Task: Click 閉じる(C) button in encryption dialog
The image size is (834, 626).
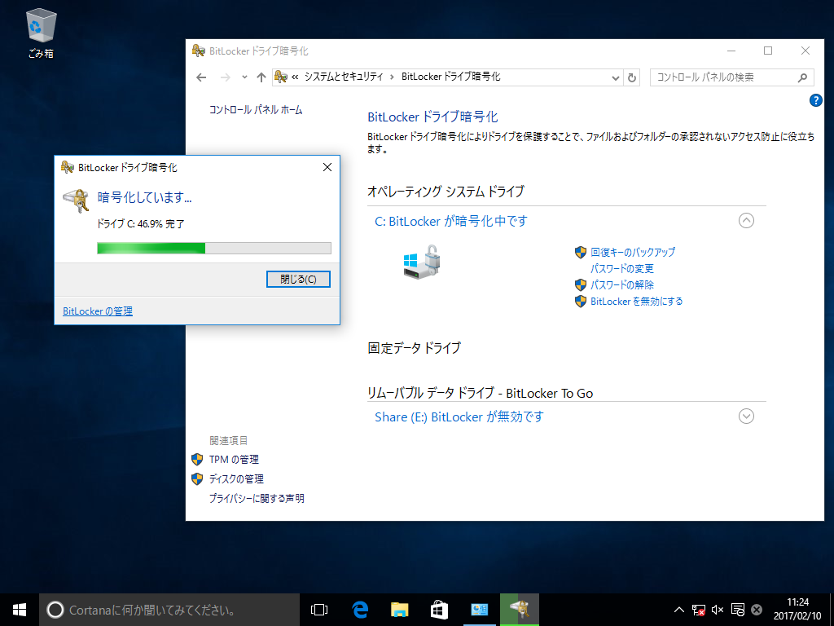Action: point(298,279)
